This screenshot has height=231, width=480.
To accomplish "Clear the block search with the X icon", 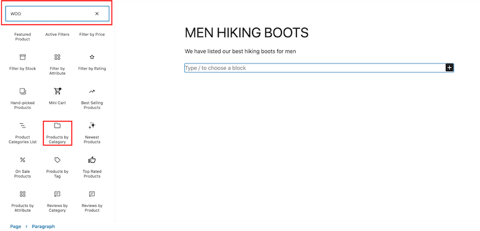I will pos(97,14).
